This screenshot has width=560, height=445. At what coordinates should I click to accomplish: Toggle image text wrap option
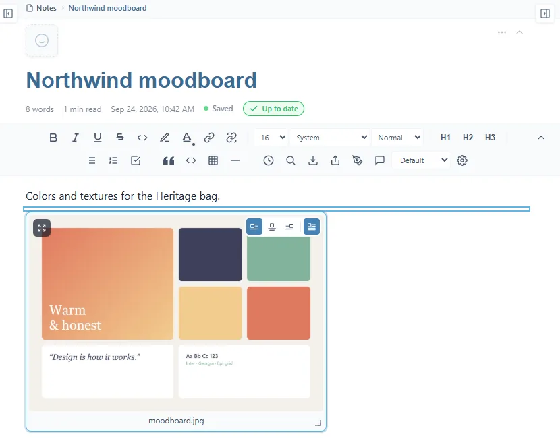[312, 227]
